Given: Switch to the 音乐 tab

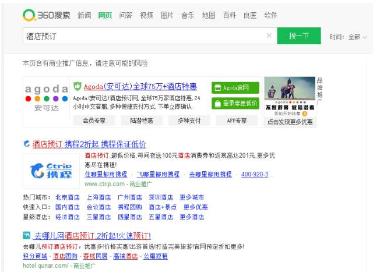Looking at the screenshot, I should pos(188,16).
